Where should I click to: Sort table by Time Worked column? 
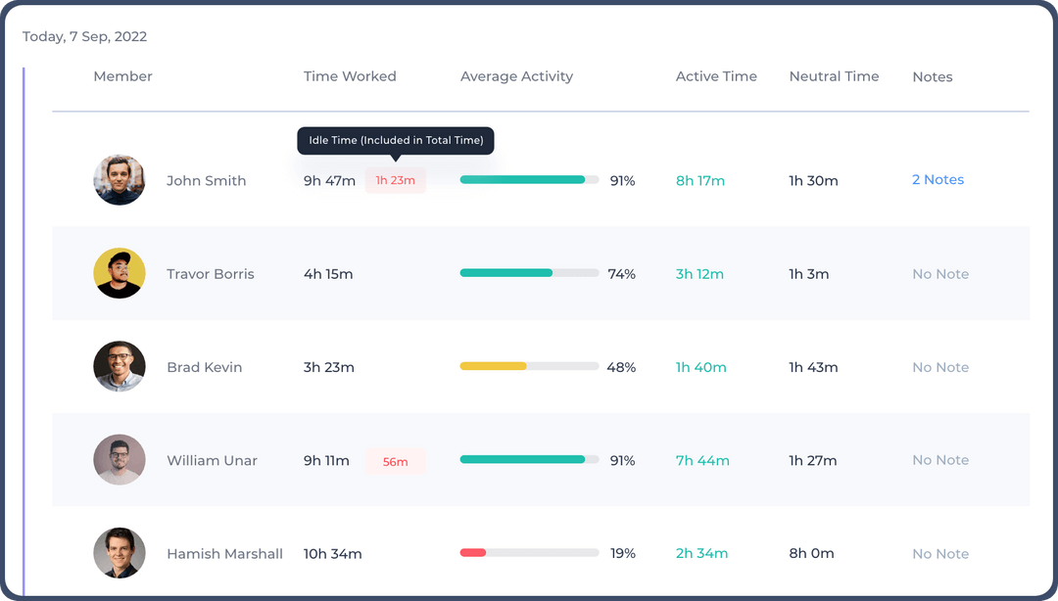[x=350, y=76]
